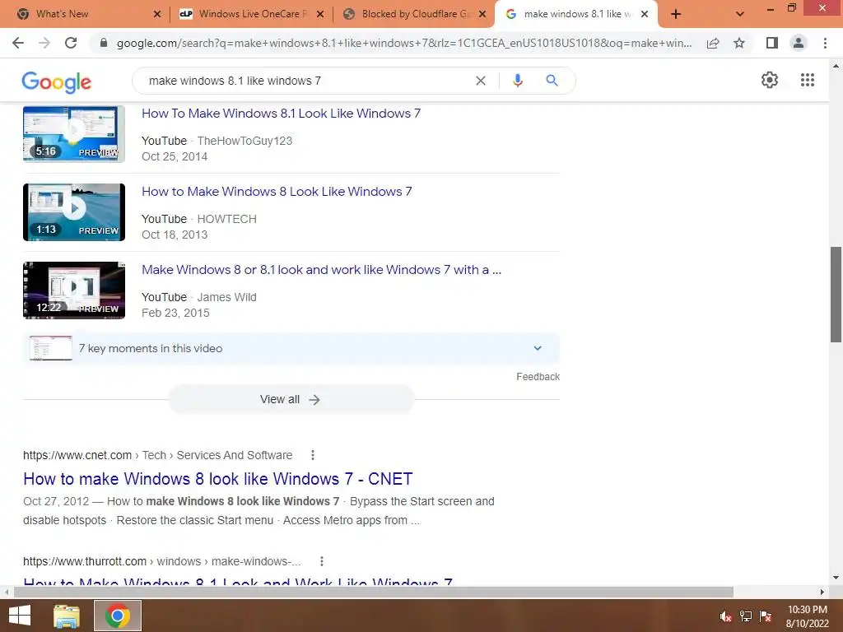Click the Chrome taskbar icon

coord(118,616)
